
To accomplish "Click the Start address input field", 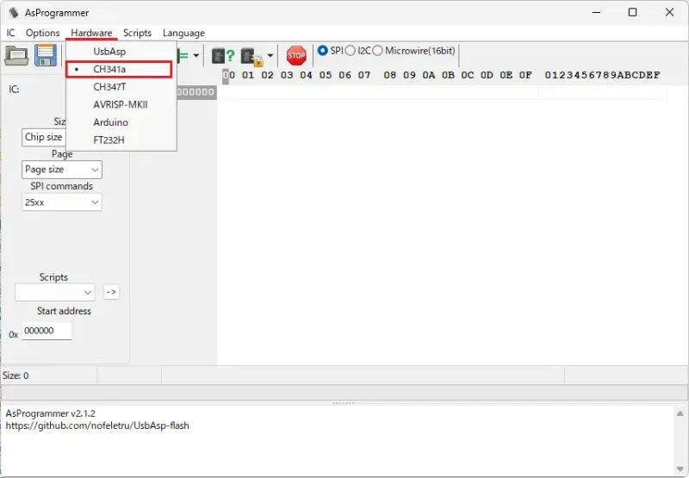I will pyautogui.click(x=47, y=331).
